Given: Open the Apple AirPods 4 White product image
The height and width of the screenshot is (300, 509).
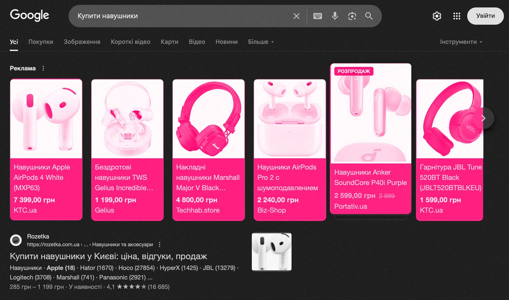Looking at the screenshot, I should (x=46, y=119).
